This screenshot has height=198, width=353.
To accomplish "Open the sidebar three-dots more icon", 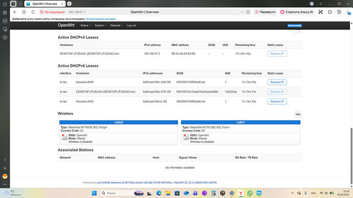I will [x=5, y=184].
